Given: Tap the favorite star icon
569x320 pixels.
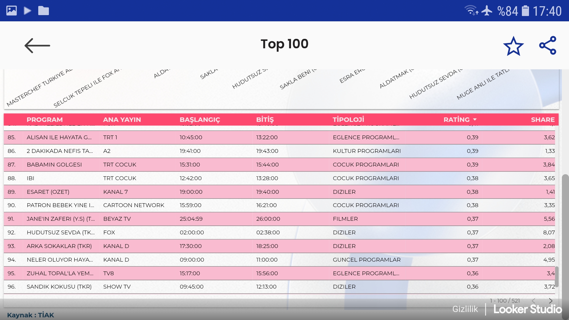Looking at the screenshot, I should [x=513, y=46].
